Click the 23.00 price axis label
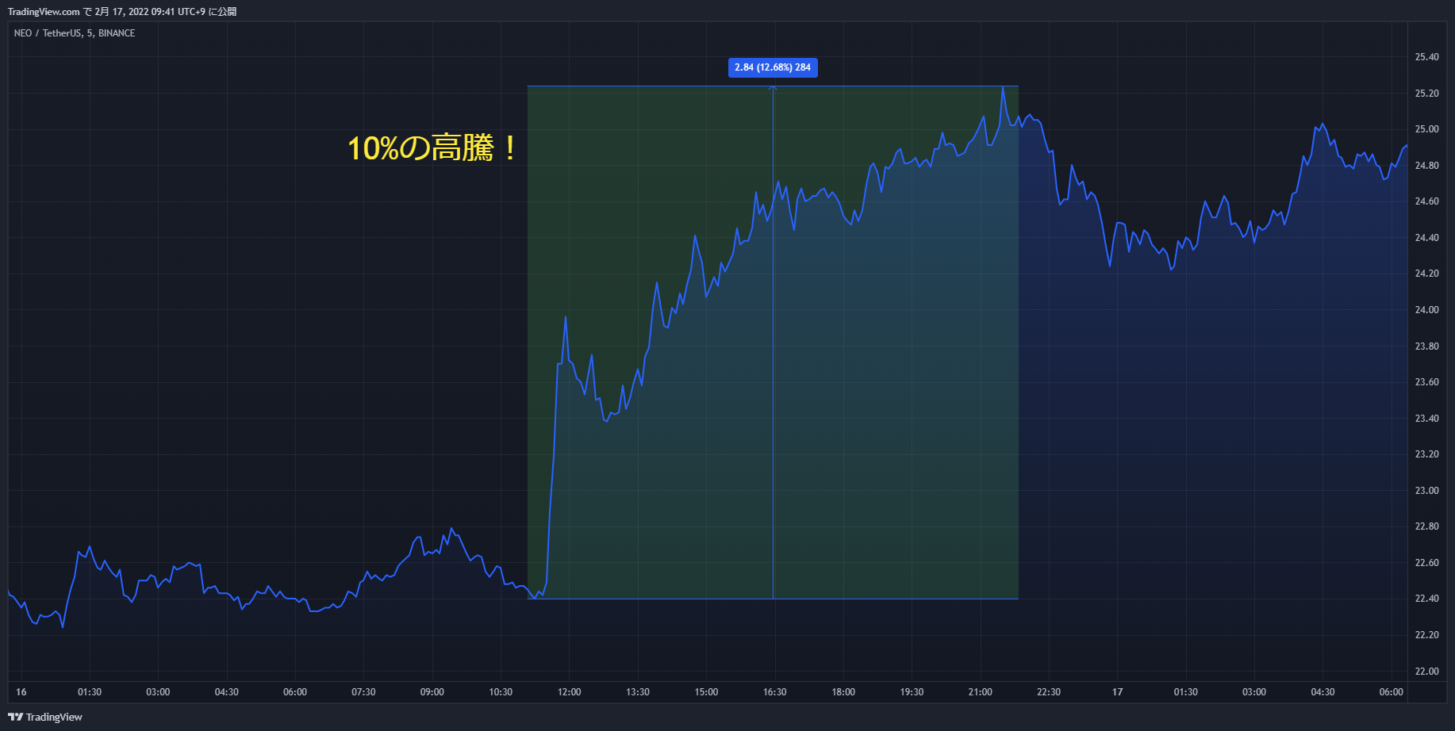Screen dimensions: 1455x731 tap(1426, 491)
